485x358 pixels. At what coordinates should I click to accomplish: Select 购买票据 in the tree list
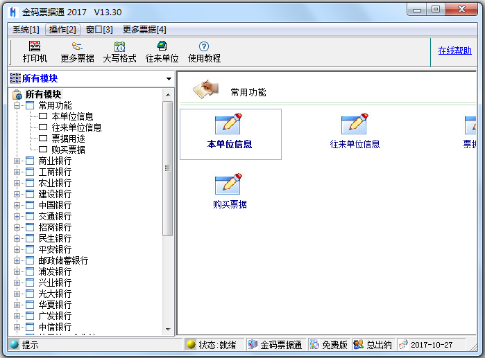[x=68, y=150]
